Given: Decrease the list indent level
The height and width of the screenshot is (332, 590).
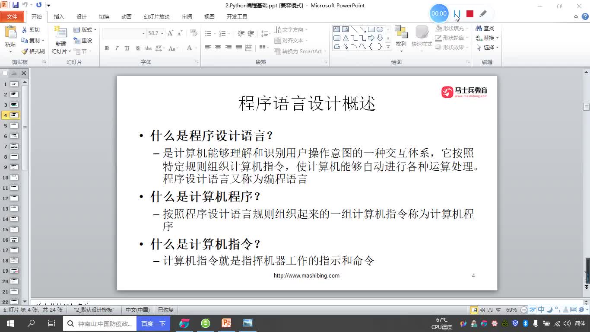Looking at the screenshot, I should coord(241,33).
